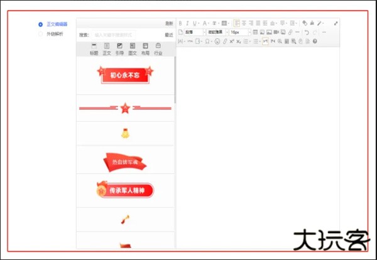
Task: Open the 微软雅黑 font family dropdown
Action: point(216,32)
